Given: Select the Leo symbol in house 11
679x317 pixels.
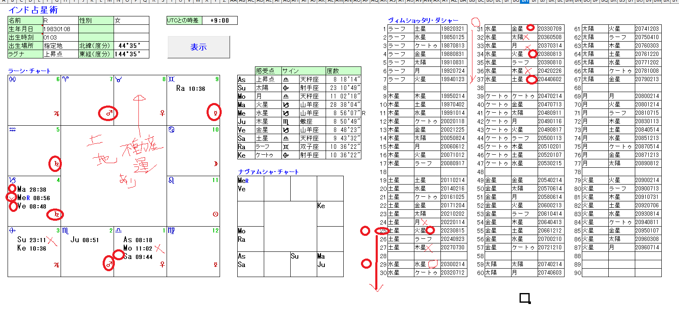Looking at the screenshot, I should (171, 180).
